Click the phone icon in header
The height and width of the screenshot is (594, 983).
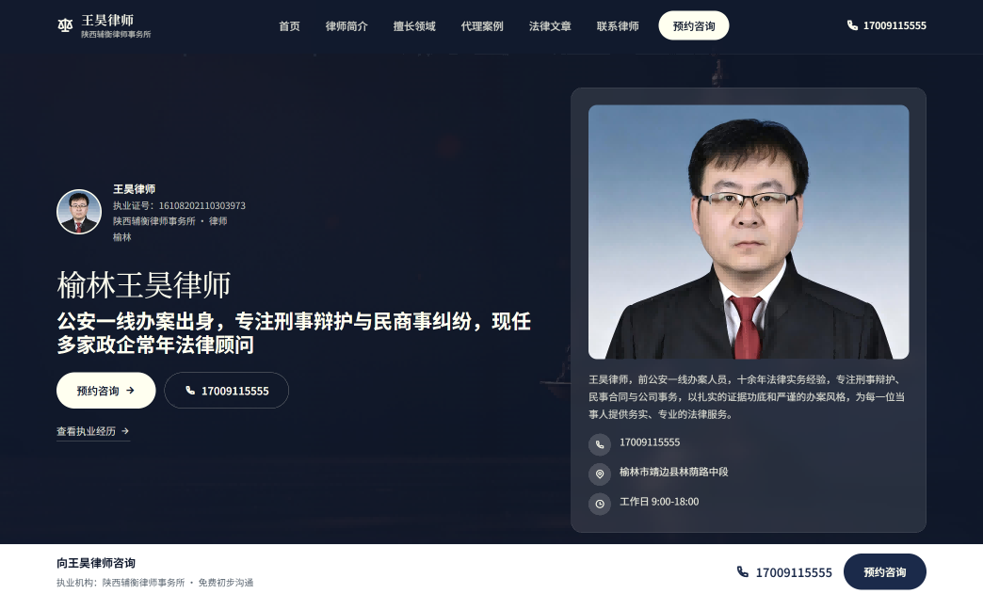pyautogui.click(x=852, y=25)
